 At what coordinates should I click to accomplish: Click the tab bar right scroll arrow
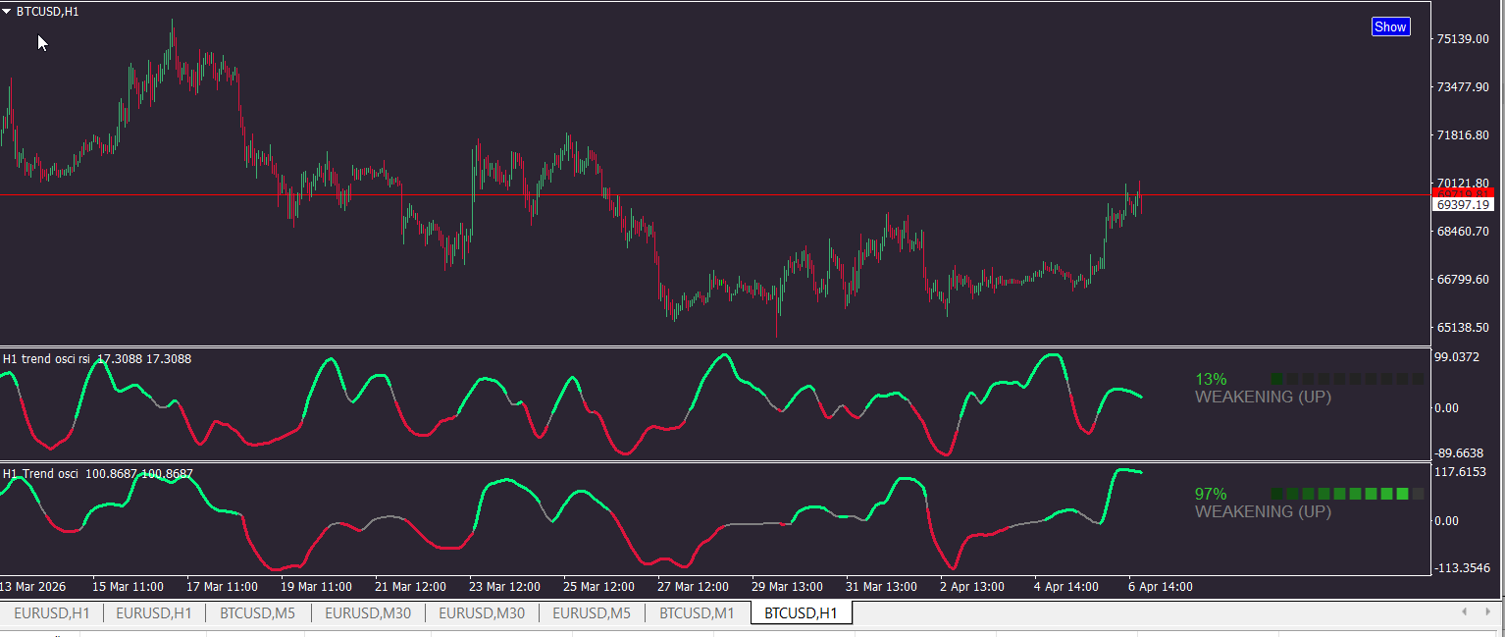tap(1488, 611)
